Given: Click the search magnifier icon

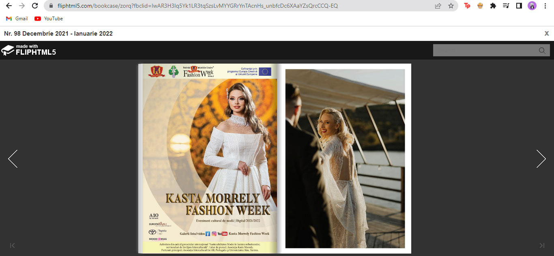Looking at the screenshot, I should pyautogui.click(x=542, y=51).
